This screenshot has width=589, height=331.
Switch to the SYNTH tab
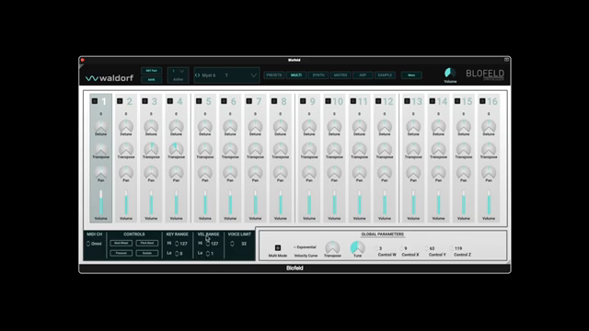coord(318,75)
